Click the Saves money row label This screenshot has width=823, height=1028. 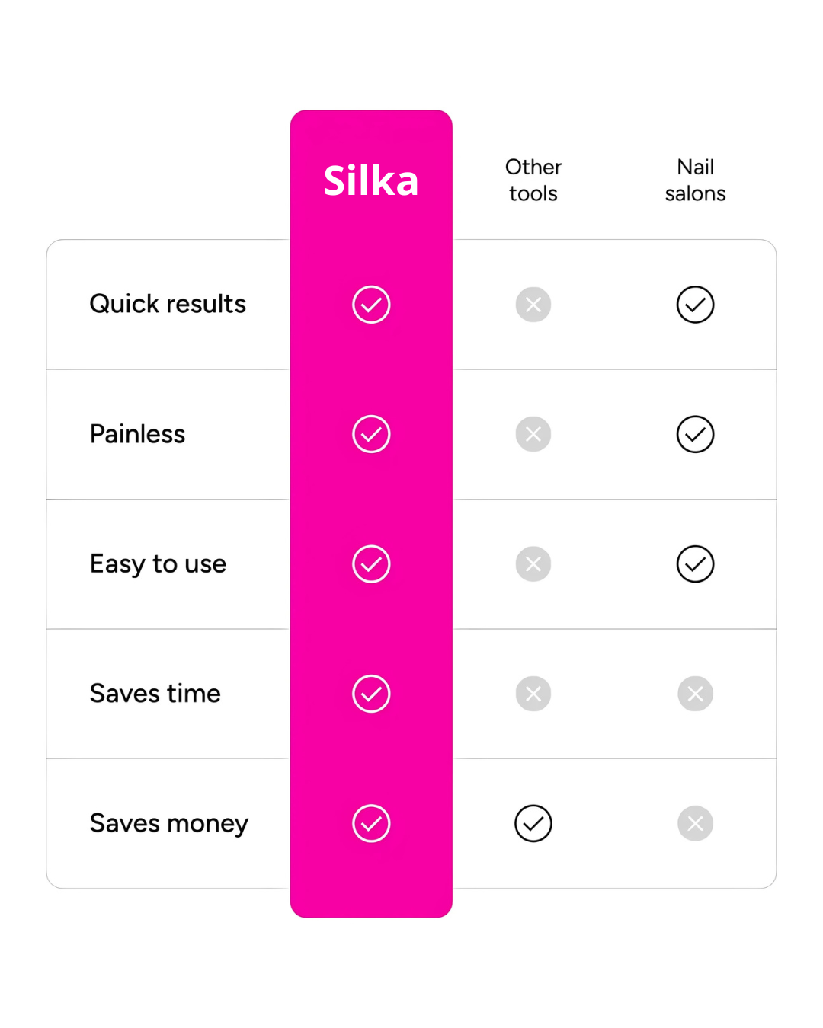pyautogui.click(x=169, y=823)
